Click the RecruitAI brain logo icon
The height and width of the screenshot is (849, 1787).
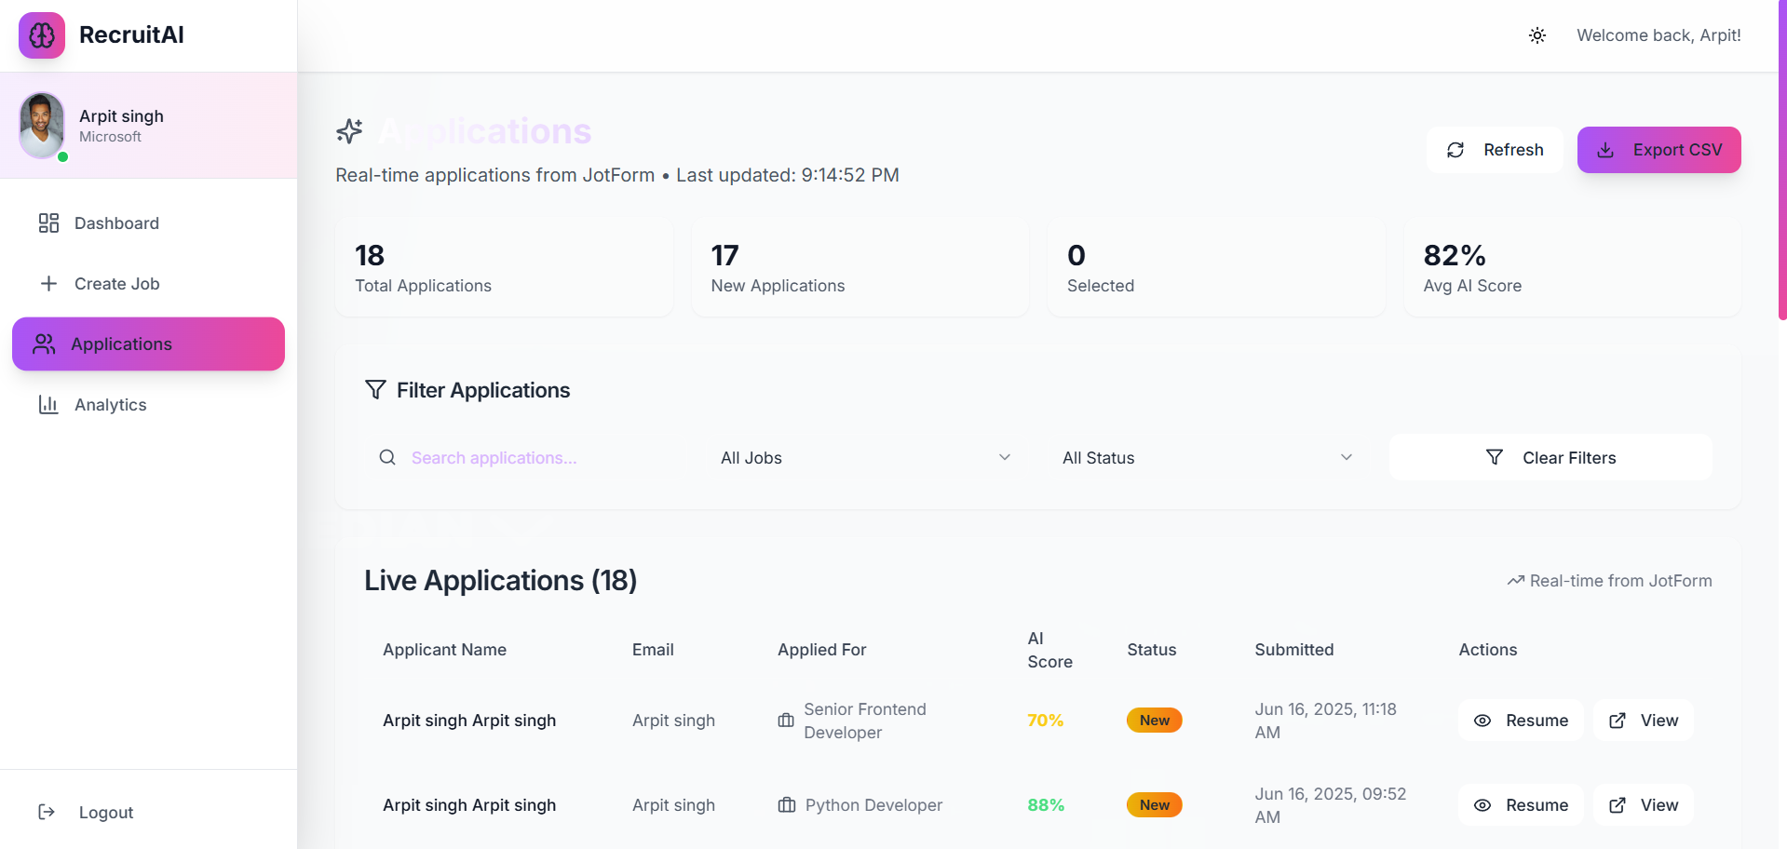tap(42, 35)
